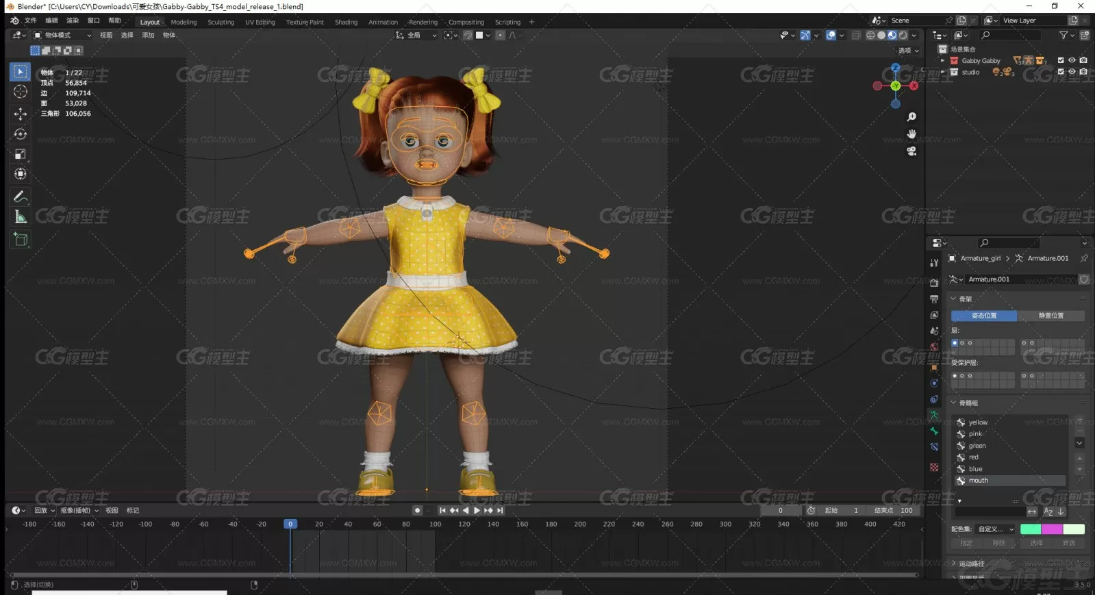Viewport: 1095px width, 595px height.
Task: Open the 文件 menu
Action: 31,21
